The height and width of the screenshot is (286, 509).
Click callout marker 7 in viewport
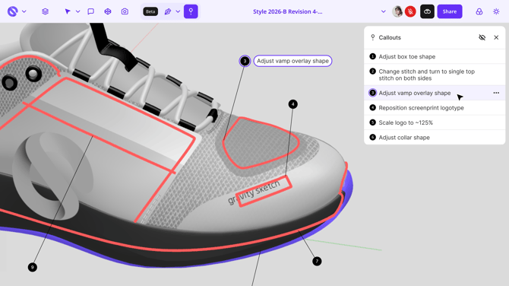(317, 262)
